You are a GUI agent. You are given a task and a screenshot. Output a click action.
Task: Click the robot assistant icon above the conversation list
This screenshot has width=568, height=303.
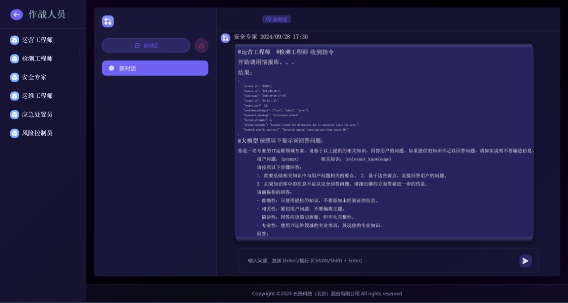click(x=107, y=21)
